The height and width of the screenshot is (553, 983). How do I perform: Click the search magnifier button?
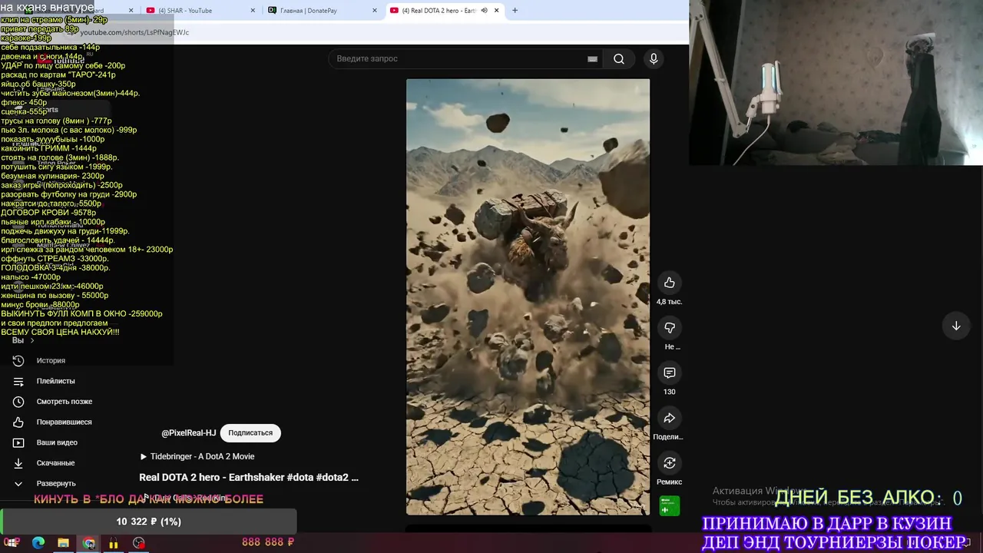pos(619,58)
